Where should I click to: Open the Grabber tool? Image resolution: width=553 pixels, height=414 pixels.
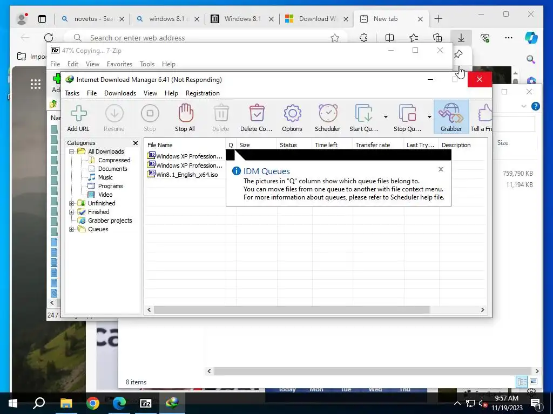coord(451,118)
